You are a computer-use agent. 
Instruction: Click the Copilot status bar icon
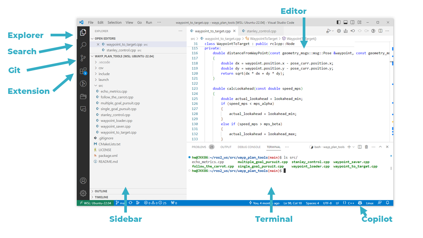coord(360,203)
